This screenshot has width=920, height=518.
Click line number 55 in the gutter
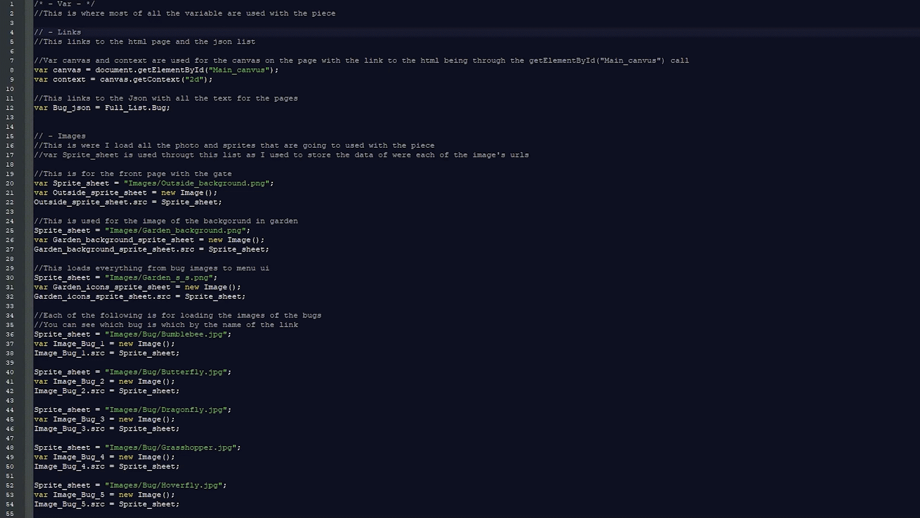click(x=10, y=514)
